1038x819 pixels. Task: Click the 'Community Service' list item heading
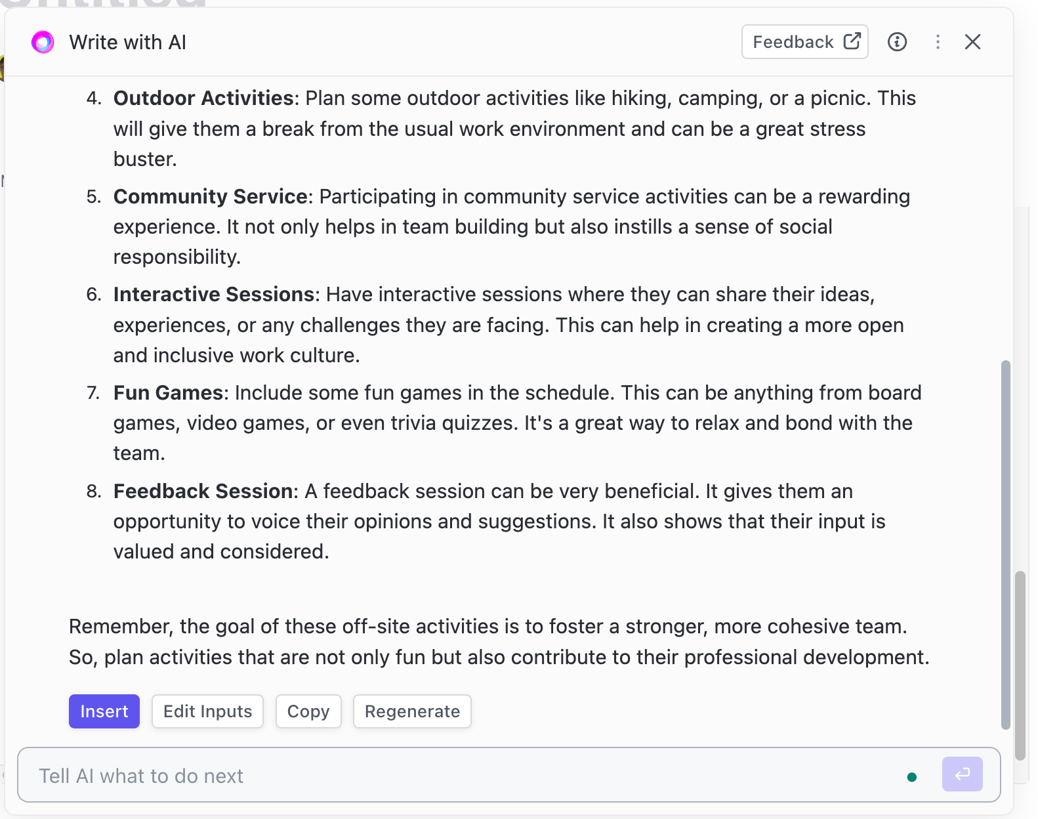pos(211,197)
